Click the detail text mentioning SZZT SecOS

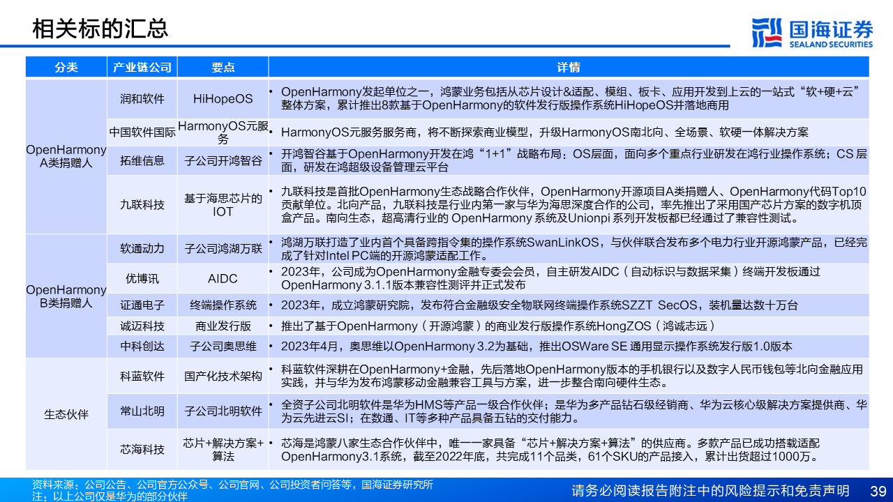click(x=539, y=305)
